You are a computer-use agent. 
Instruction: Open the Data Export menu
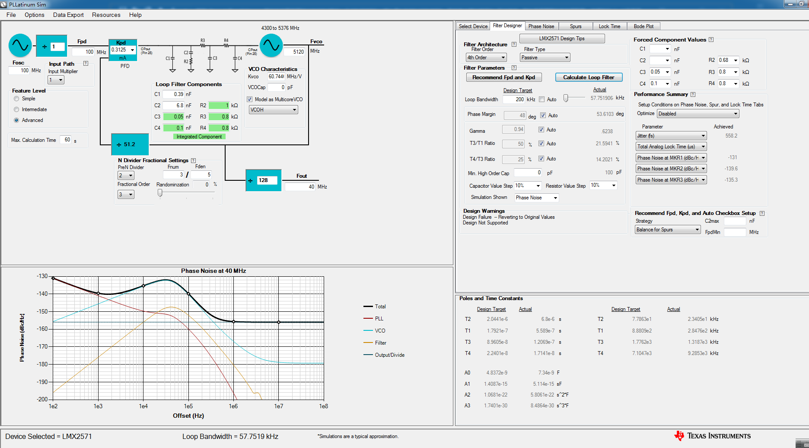coord(68,15)
